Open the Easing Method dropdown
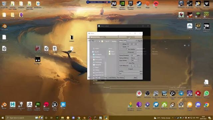The image size is (213, 120). (x=134, y=58)
